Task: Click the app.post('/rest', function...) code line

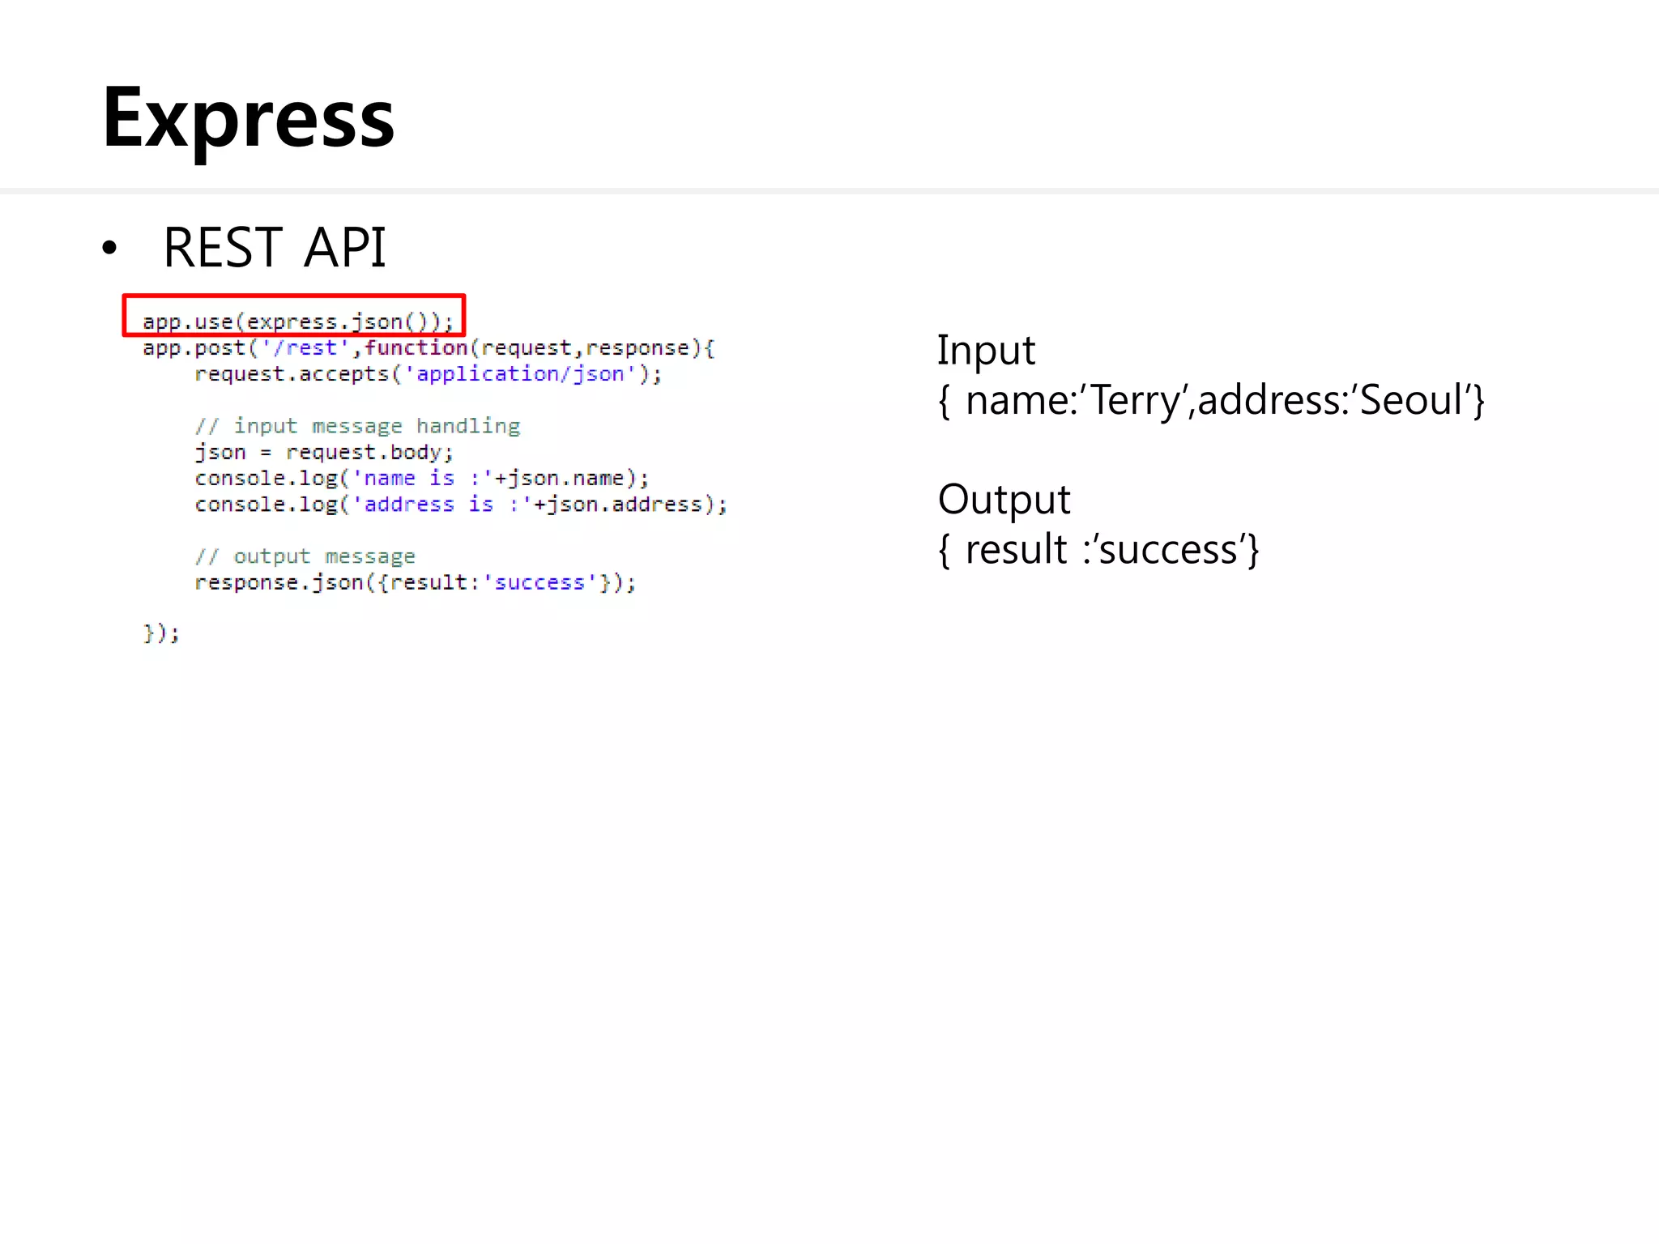Action: tap(429, 348)
